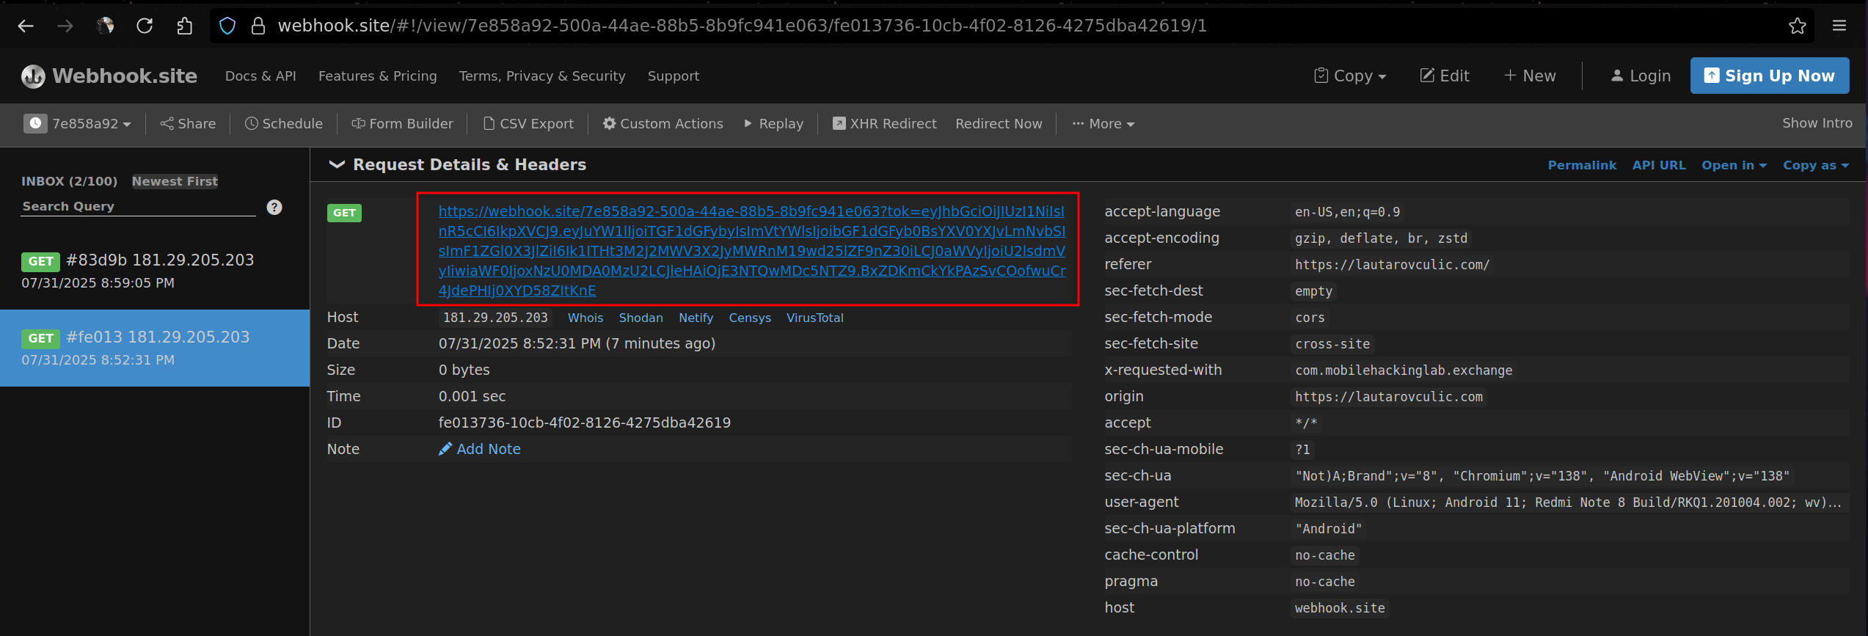1868x636 pixels.
Task: Open the extensions icon near address bar
Action: tap(184, 26)
